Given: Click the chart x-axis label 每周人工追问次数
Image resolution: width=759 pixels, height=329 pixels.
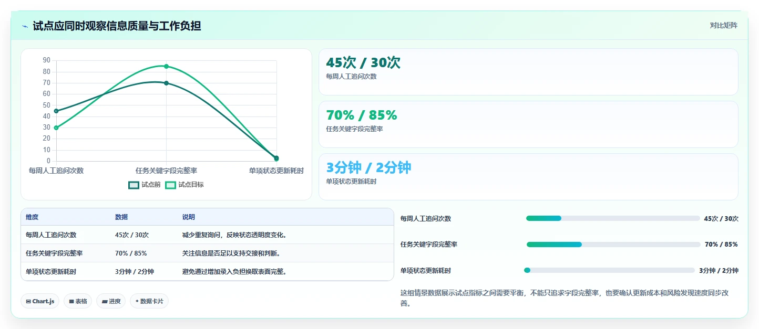Looking at the screenshot, I should (x=56, y=171).
